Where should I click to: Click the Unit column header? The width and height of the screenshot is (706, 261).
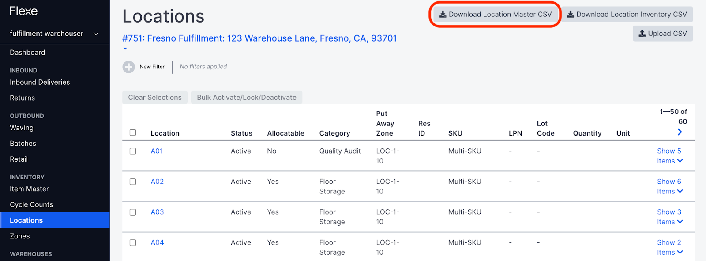(x=623, y=133)
